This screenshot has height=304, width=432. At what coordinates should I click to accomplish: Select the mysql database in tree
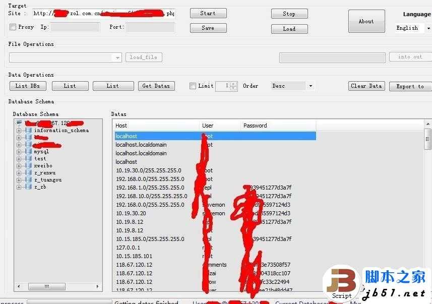pos(41,151)
